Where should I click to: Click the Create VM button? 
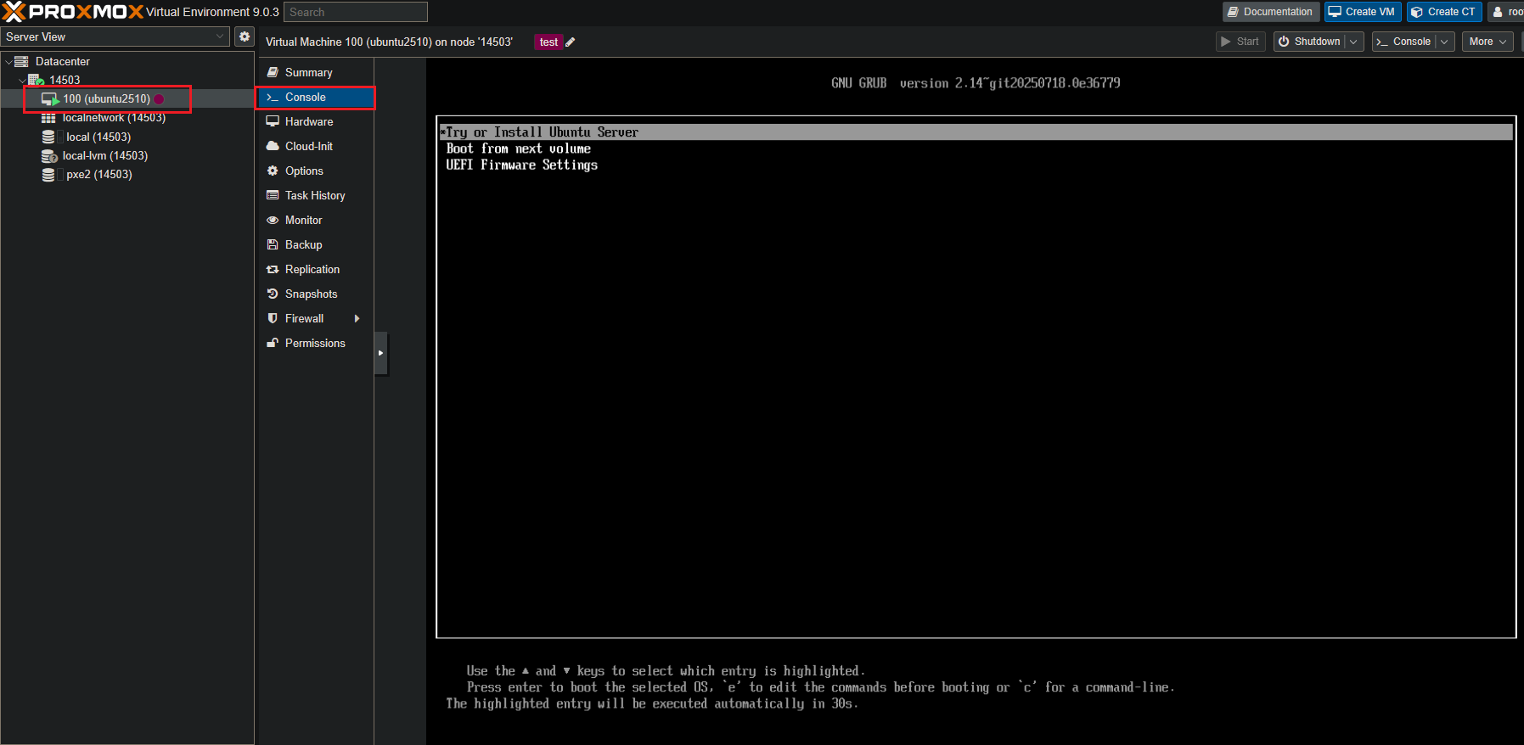tap(1361, 12)
